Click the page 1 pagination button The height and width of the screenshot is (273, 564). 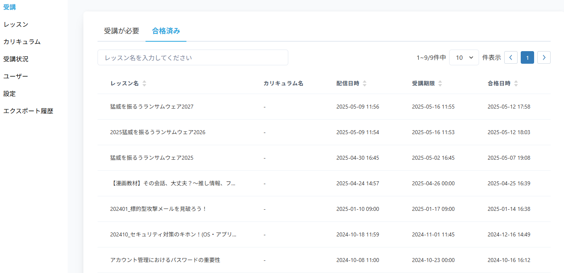click(527, 57)
